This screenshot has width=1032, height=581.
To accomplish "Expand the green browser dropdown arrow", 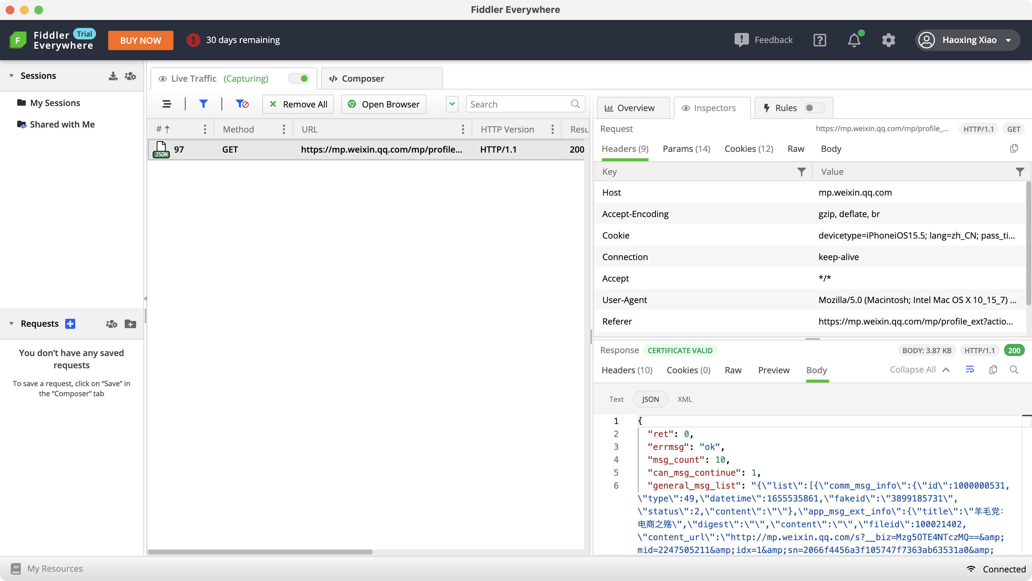I will click(452, 104).
